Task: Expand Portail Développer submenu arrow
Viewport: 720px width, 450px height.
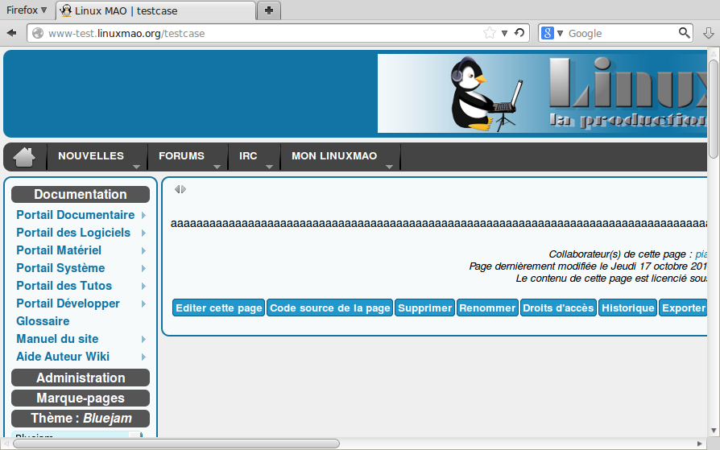Action: point(143,304)
